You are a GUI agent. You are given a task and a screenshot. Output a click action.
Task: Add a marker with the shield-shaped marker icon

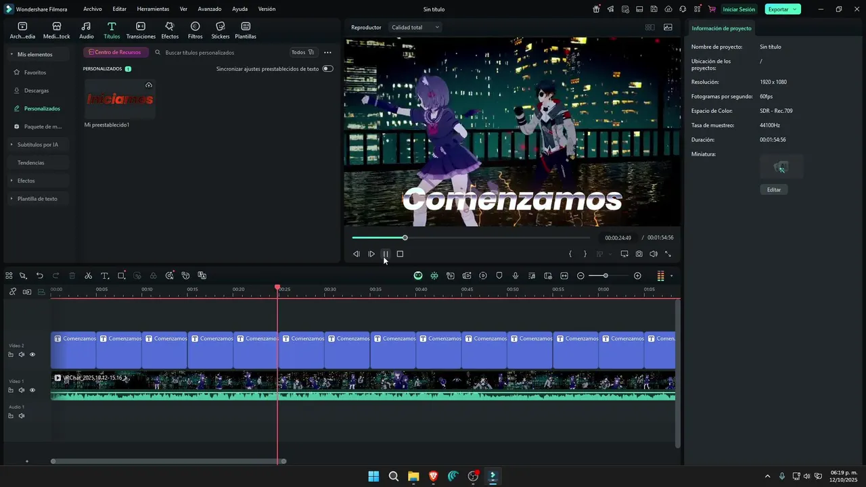[499, 276]
